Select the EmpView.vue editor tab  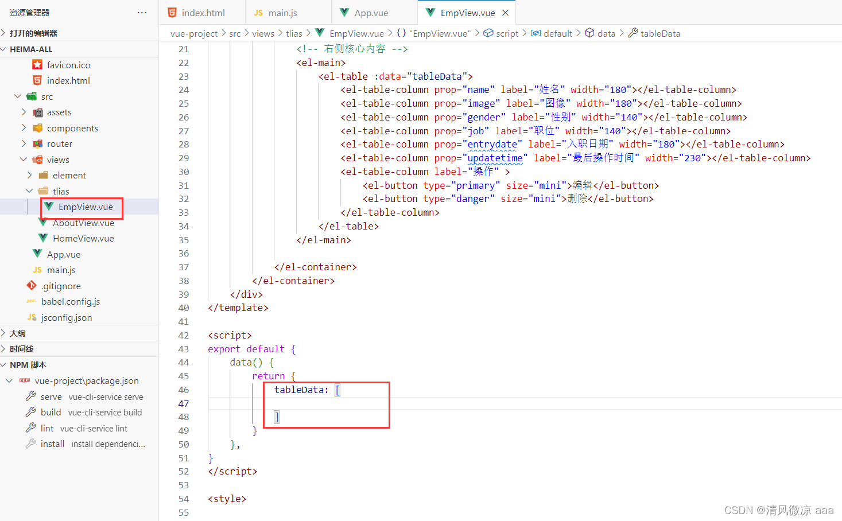(x=467, y=13)
